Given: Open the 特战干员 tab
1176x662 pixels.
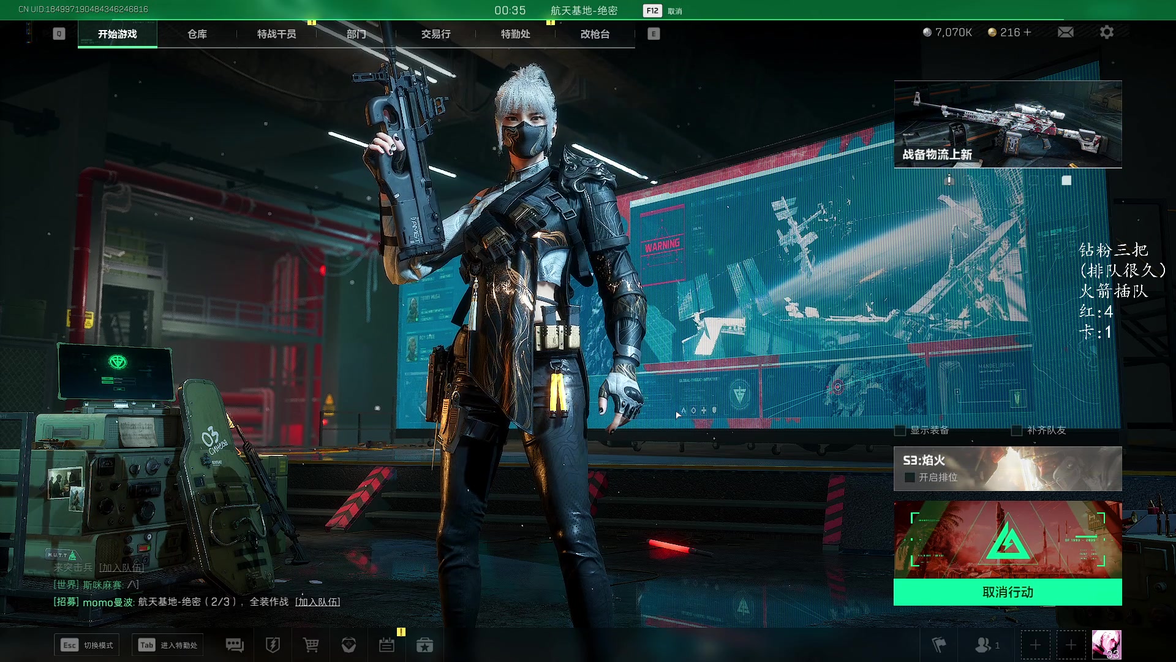Looking at the screenshot, I should pyautogui.click(x=277, y=34).
